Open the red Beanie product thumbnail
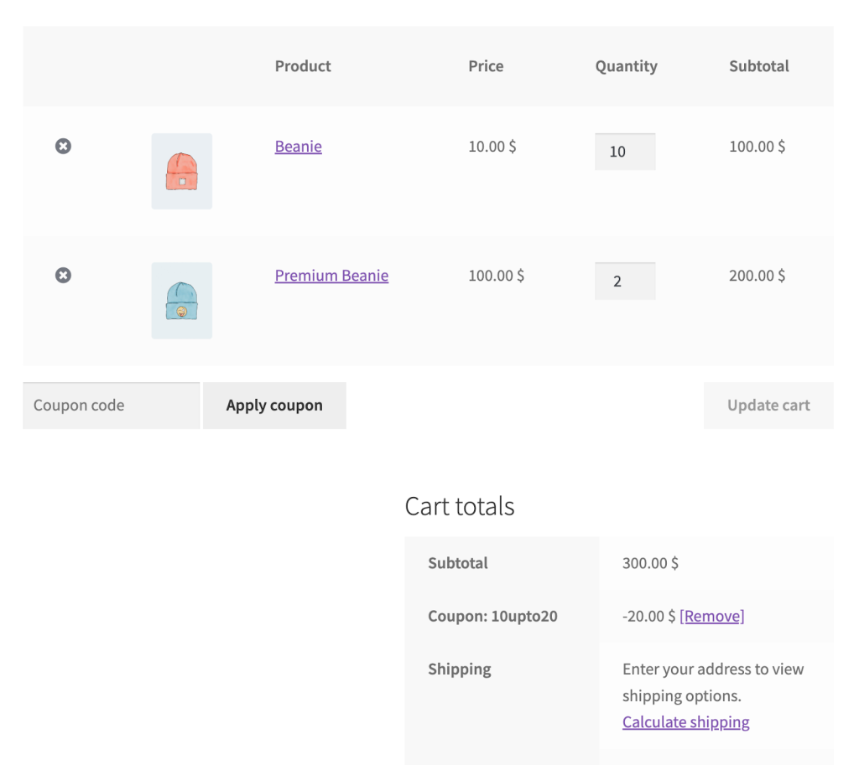 pyautogui.click(x=181, y=171)
